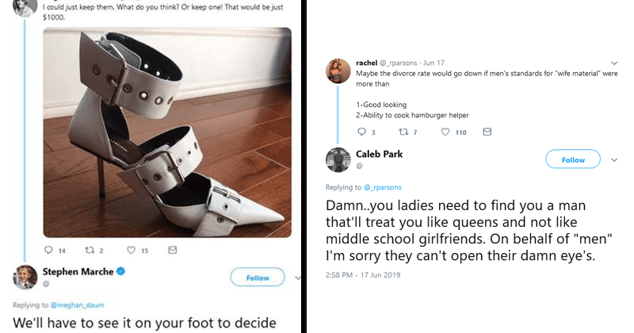Expand options chevron beside Caleb Park's Follow

614,159
